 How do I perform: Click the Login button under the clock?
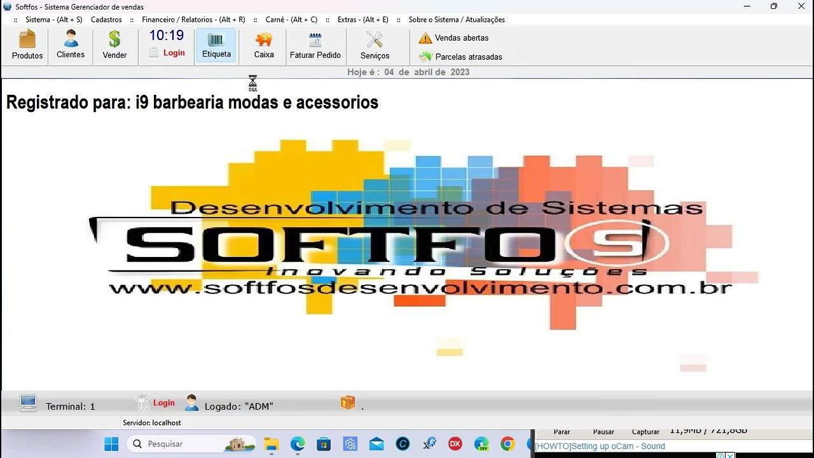(167, 53)
